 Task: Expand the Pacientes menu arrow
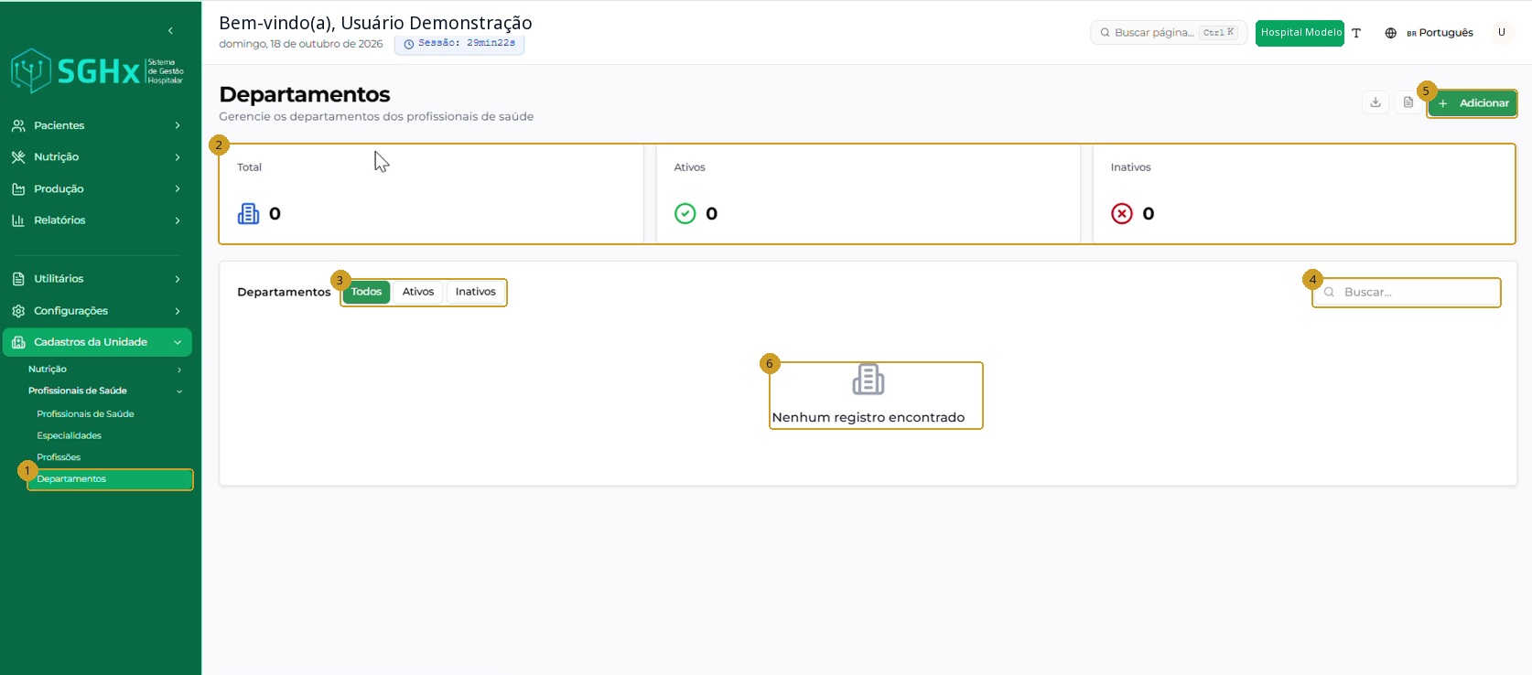(x=178, y=125)
